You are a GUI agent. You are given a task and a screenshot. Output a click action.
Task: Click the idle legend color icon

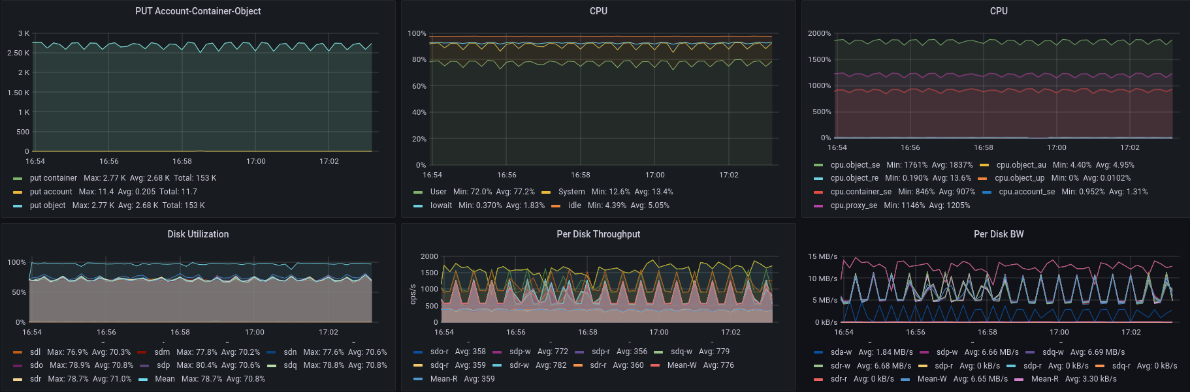tap(556, 206)
